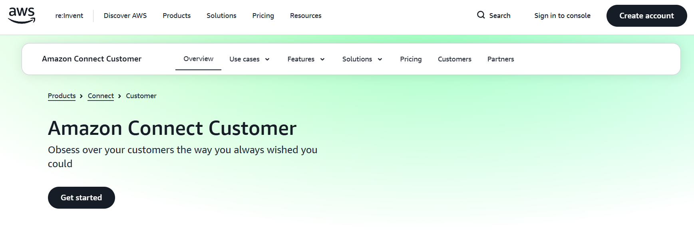Viewport: 694px width, 235px height.
Task: Open the Solutions top menu
Action: (x=221, y=16)
